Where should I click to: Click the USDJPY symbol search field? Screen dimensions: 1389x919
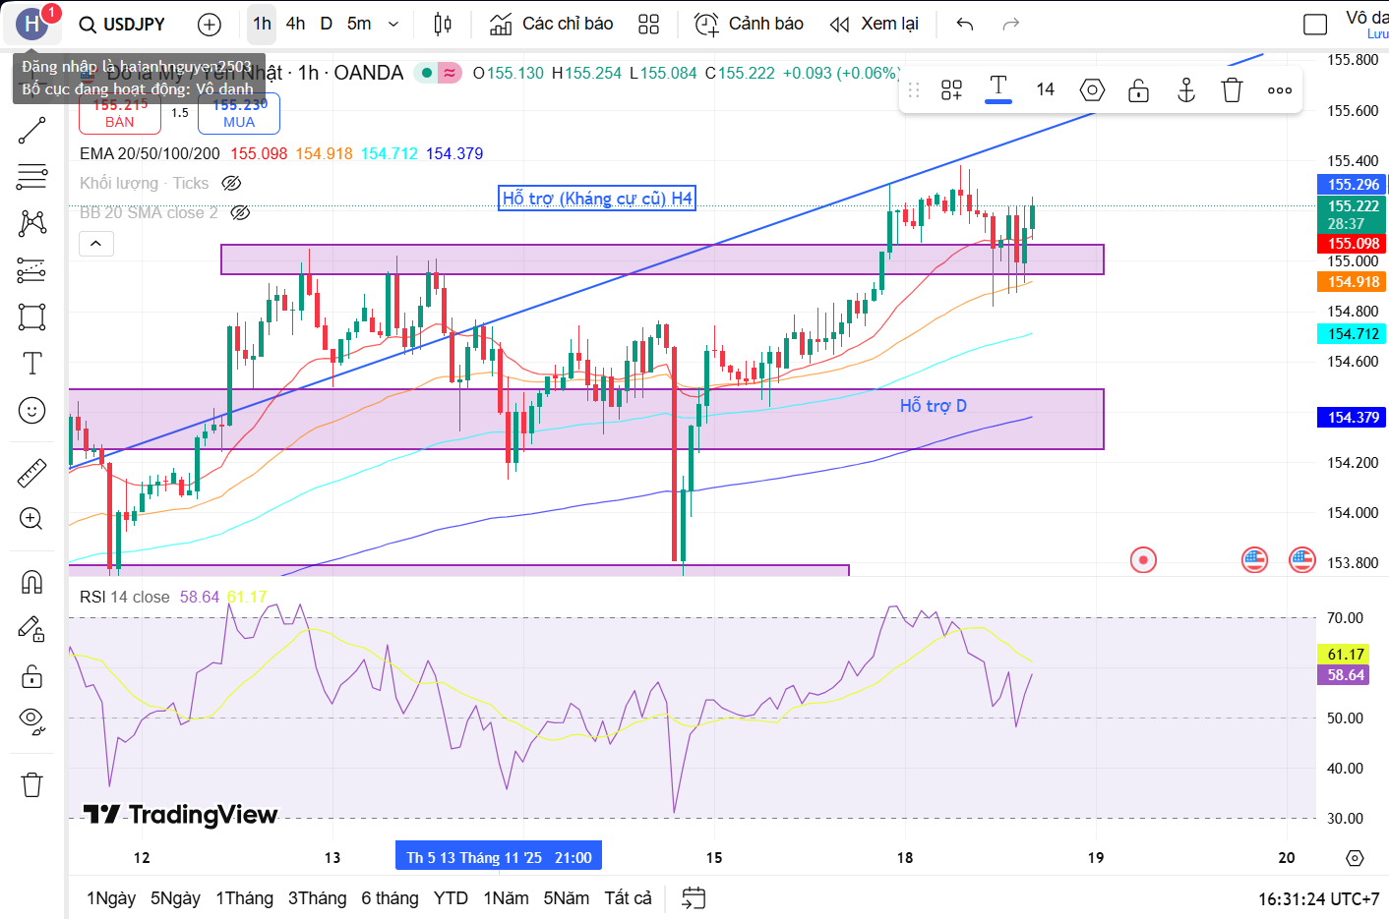pos(122,24)
